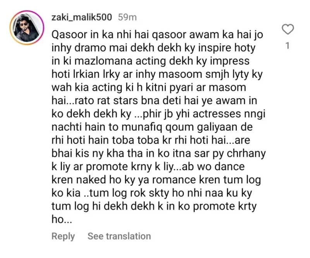Image resolution: width=310 pixels, height=258 pixels.
Task: Like the comment with the heart icon
Action: click(x=288, y=29)
